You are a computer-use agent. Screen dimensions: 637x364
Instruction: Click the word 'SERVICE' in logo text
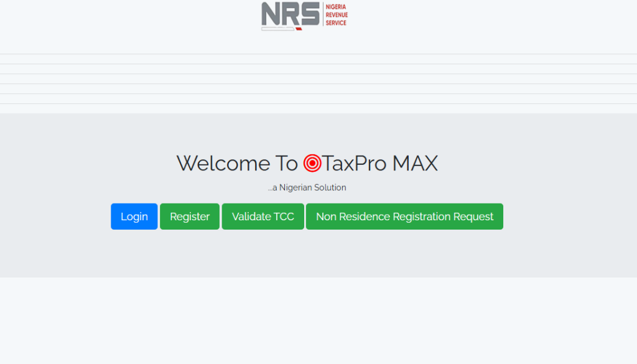336,23
